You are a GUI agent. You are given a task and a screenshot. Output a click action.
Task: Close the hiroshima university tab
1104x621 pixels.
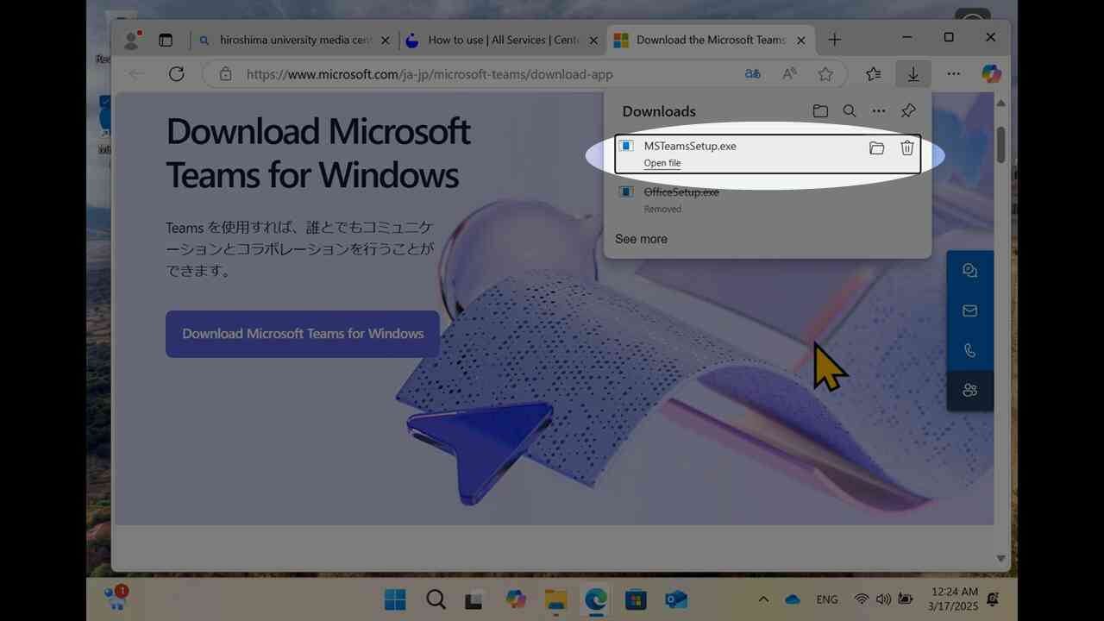tap(386, 40)
